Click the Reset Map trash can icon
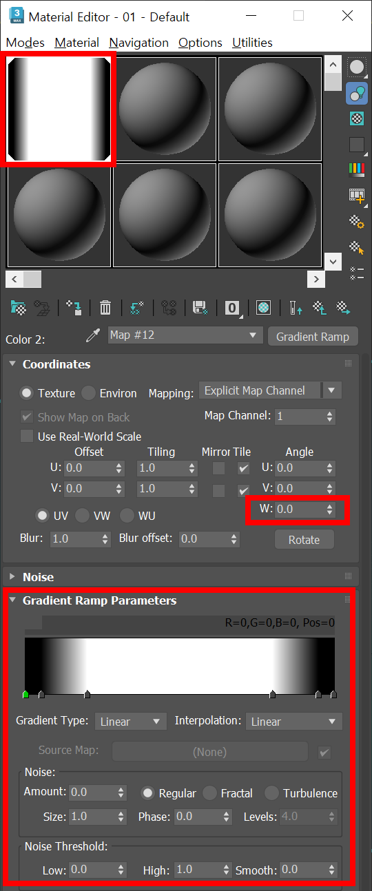The image size is (372, 891). pos(105,308)
